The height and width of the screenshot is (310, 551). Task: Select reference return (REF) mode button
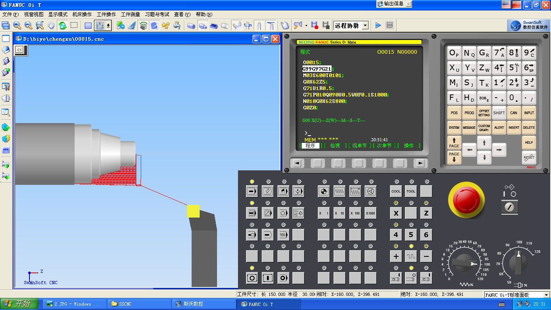pyautogui.click(x=324, y=191)
